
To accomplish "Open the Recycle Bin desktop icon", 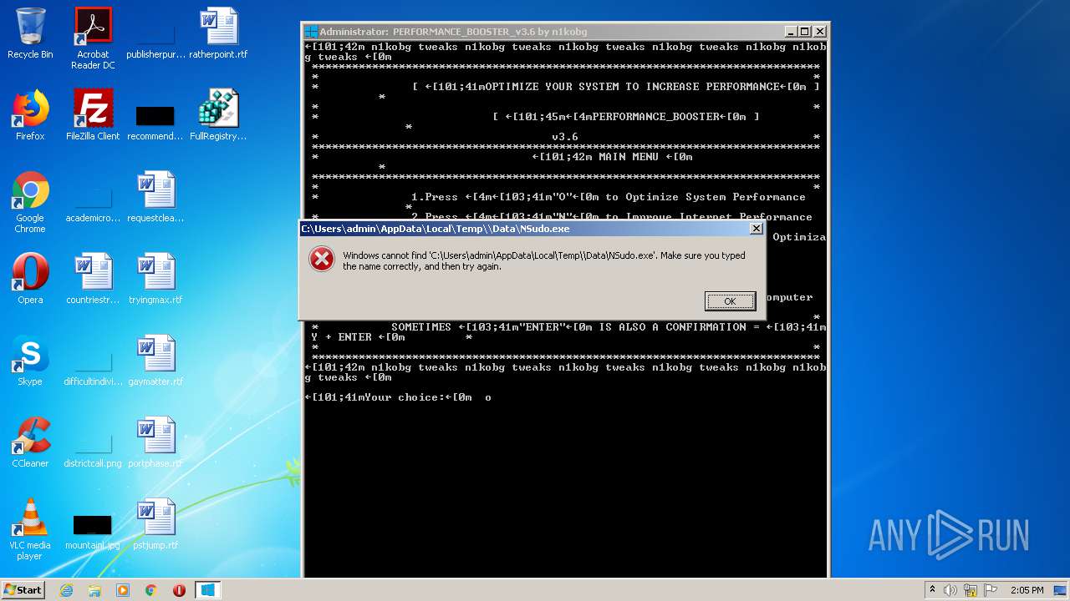I will coord(30,33).
